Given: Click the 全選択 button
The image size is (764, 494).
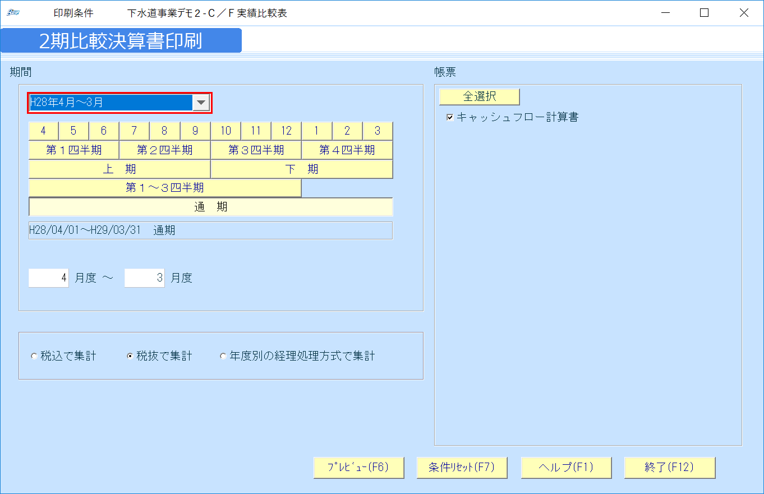Looking at the screenshot, I should tap(478, 96).
